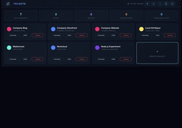This screenshot has width=182, height=128.
Task: Activate the Company Blog project
Action: click(12, 35)
